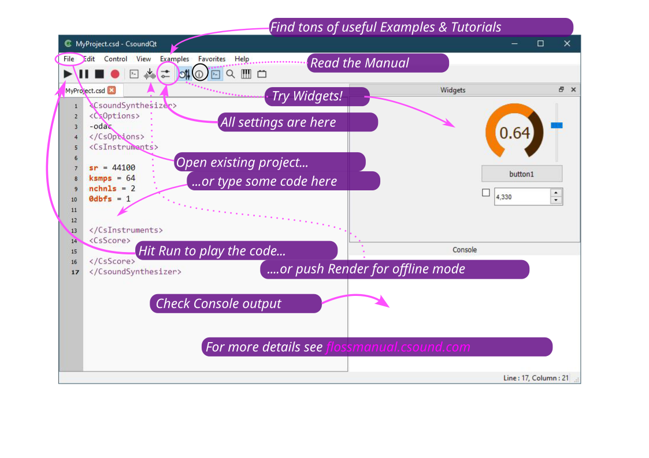This screenshot has height=458, width=649.
Task: Click the '</CsScore>' closing tag line
Action: (x=112, y=261)
